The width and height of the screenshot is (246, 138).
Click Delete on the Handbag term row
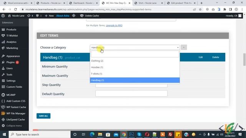tap(216, 57)
